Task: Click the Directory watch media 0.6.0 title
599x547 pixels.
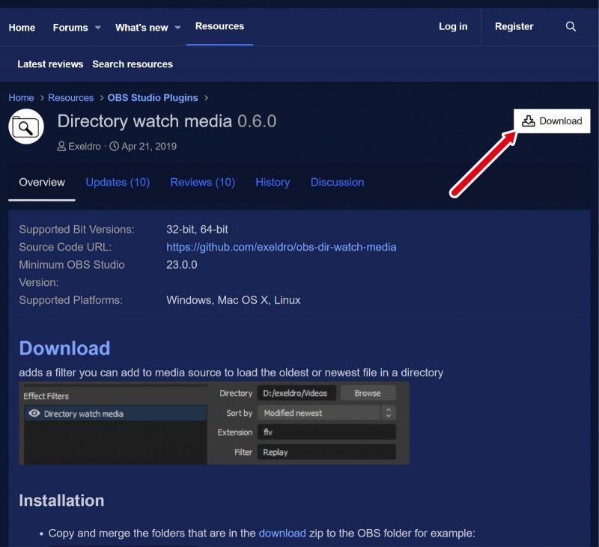Action: 167,121
